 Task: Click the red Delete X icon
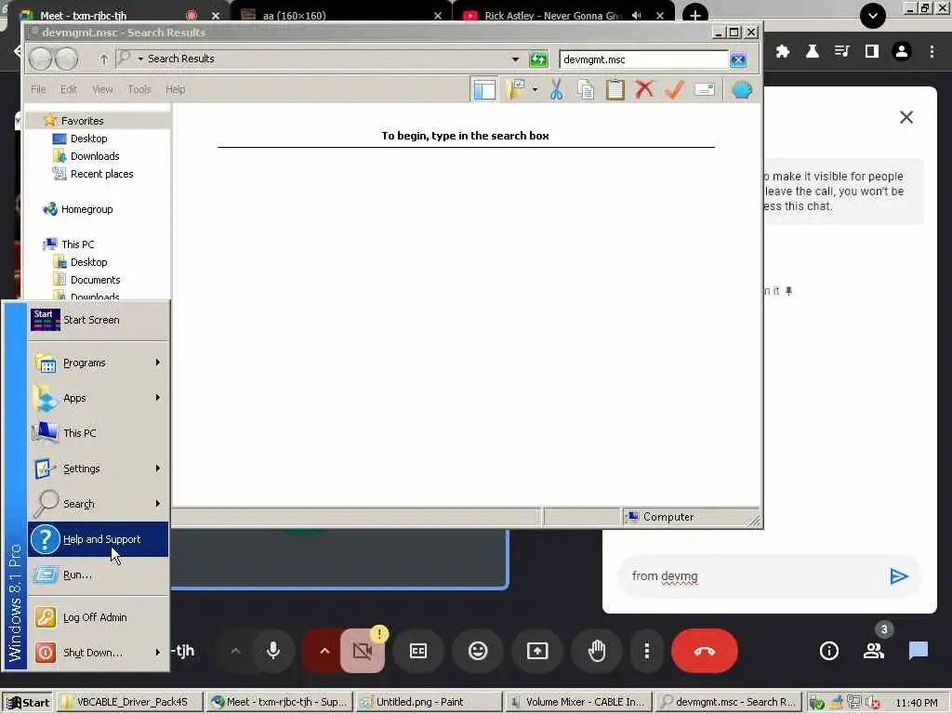(x=644, y=89)
